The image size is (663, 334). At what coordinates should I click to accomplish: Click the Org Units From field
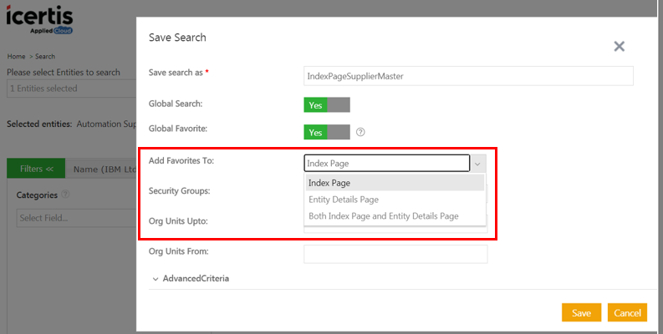395,254
